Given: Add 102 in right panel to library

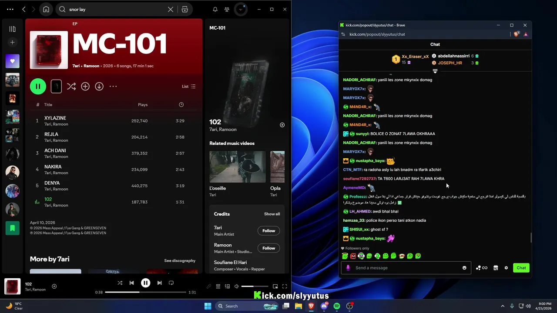Looking at the screenshot, I should click(282, 125).
